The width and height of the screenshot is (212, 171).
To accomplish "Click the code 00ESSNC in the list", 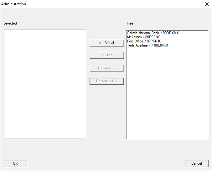I will [x=153, y=37].
